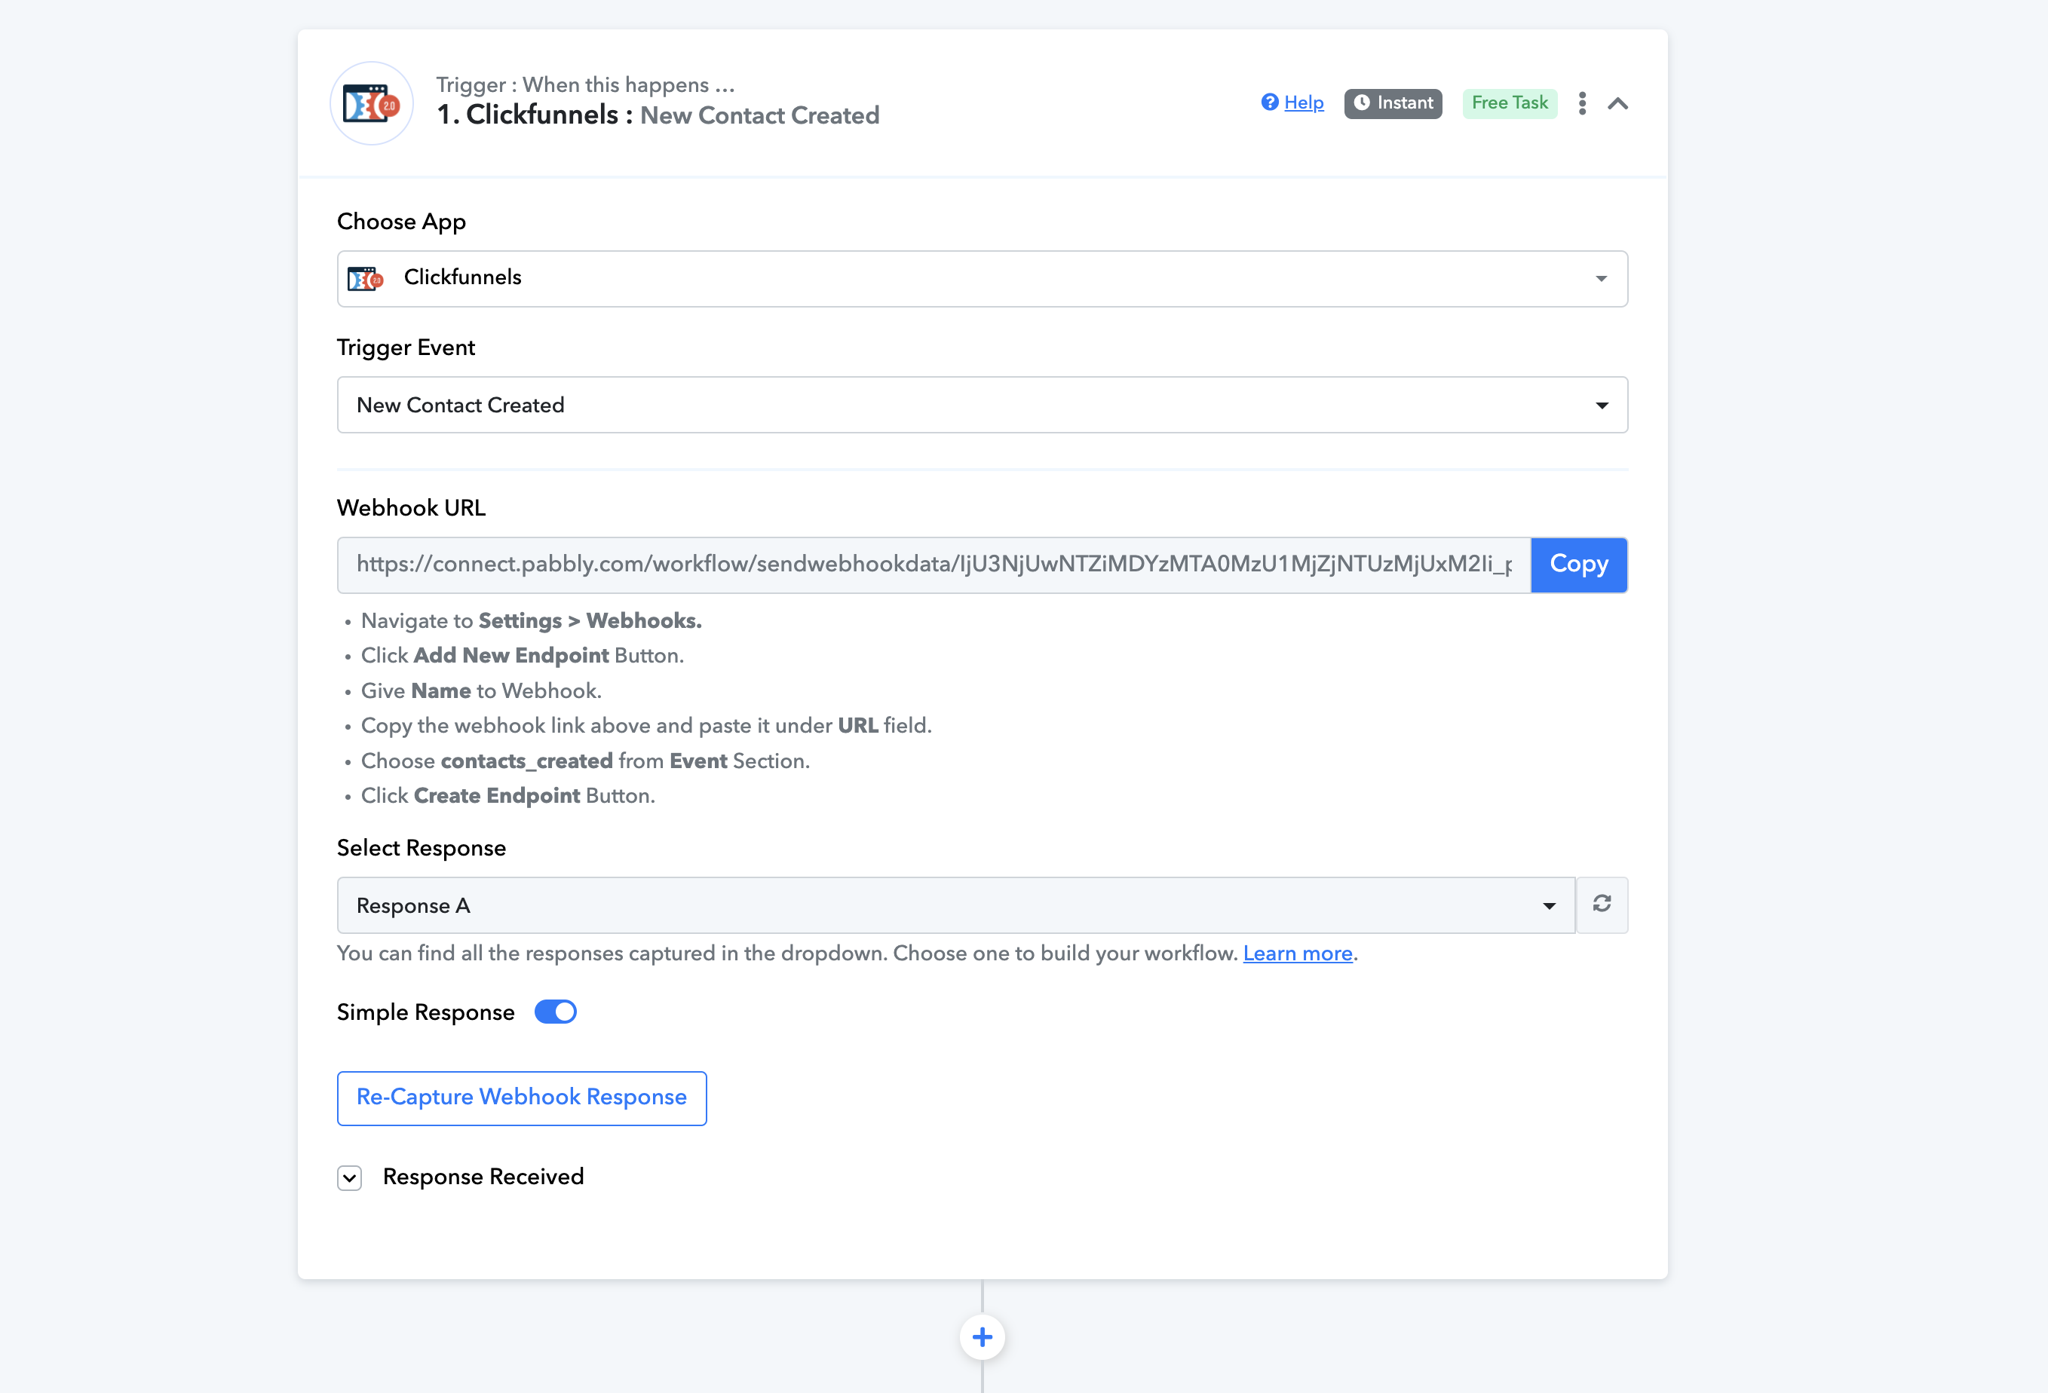Click the 'Choose App' label
This screenshot has height=1393, width=2048.
coord(401,222)
